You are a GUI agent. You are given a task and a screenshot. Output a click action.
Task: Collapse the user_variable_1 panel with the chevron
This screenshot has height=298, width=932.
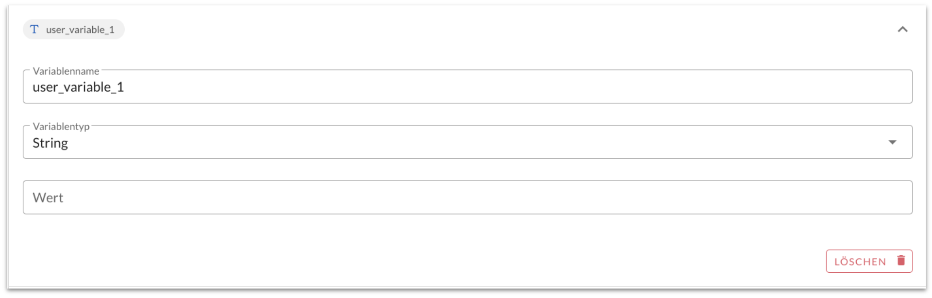902,30
